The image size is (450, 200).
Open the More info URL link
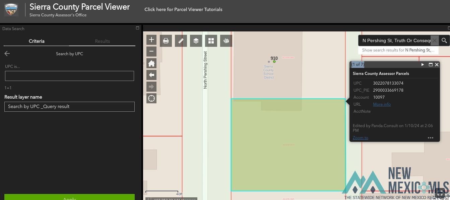click(x=382, y=104)
